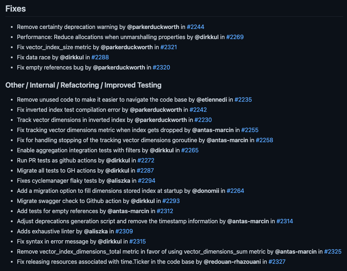Open pull request #2255 link
This screenshot has height=271, width=347.
[x=250, y=130]
